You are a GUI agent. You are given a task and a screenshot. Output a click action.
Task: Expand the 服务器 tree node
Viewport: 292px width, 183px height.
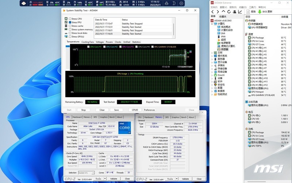click(212, 59)
